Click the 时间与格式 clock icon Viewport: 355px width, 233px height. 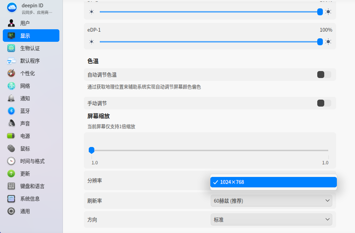click(x=11, y=161)
